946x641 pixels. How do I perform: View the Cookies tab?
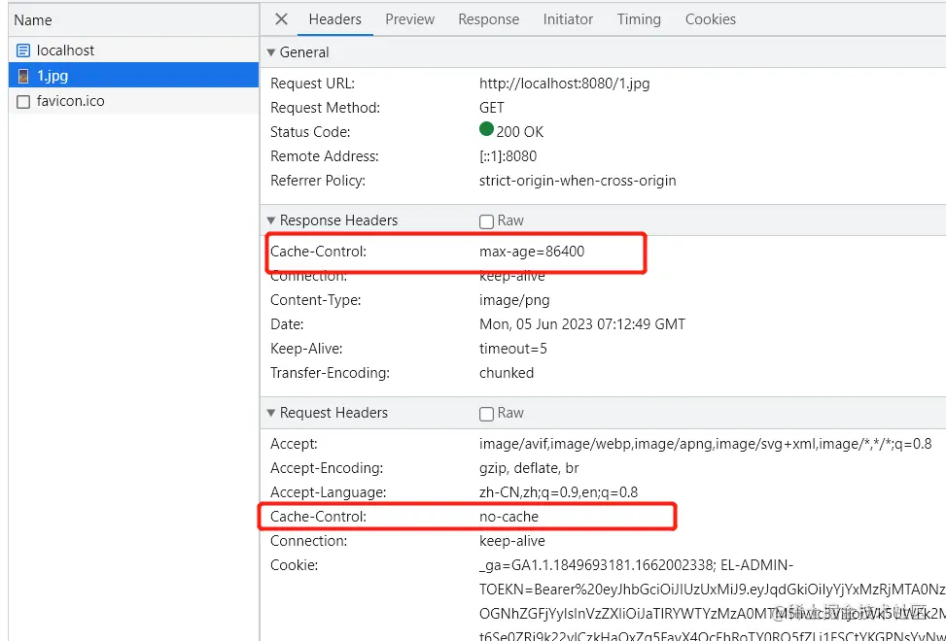[710, 19]
